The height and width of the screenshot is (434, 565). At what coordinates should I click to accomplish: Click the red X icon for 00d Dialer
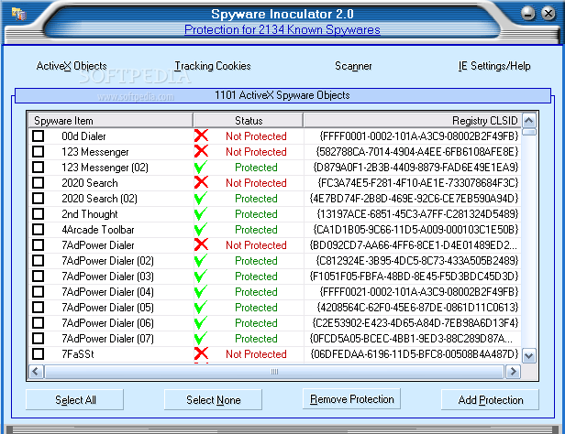(x=201, y=136)
